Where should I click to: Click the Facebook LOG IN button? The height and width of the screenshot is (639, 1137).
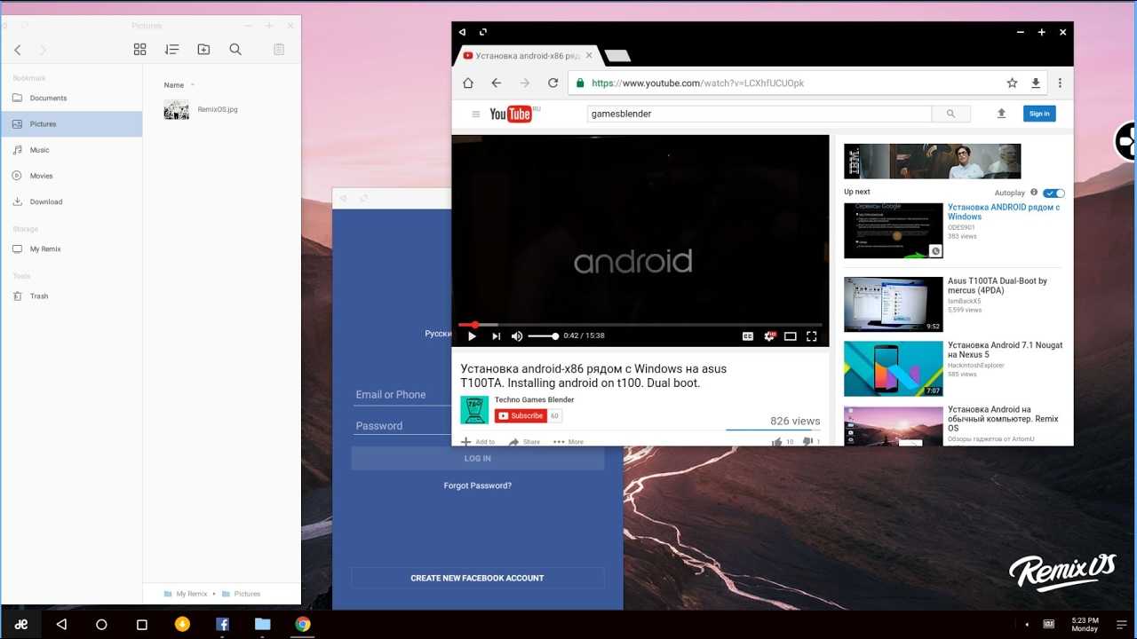pos(477,458)
